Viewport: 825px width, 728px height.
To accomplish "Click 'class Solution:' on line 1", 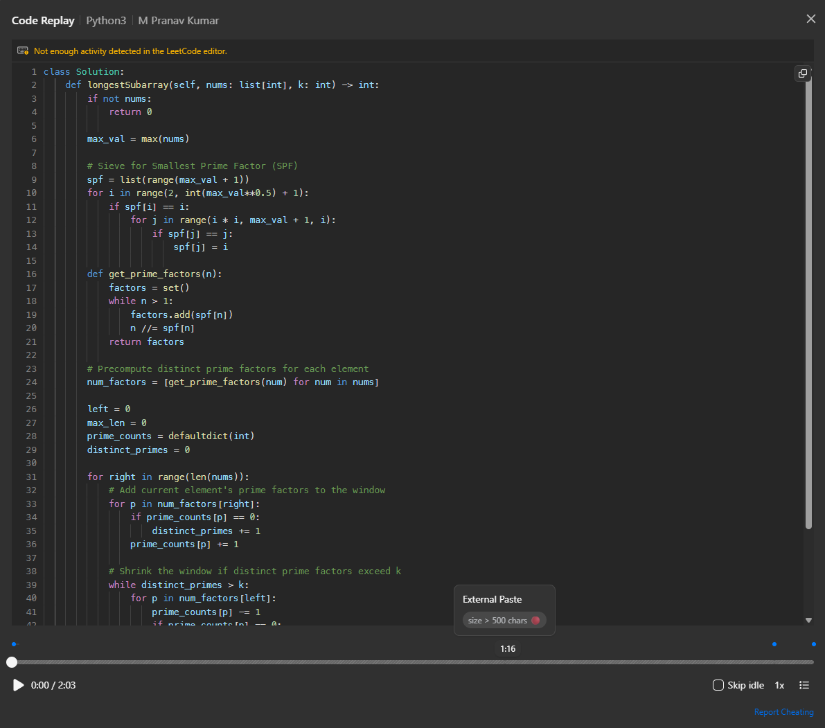I will point(84,71).
